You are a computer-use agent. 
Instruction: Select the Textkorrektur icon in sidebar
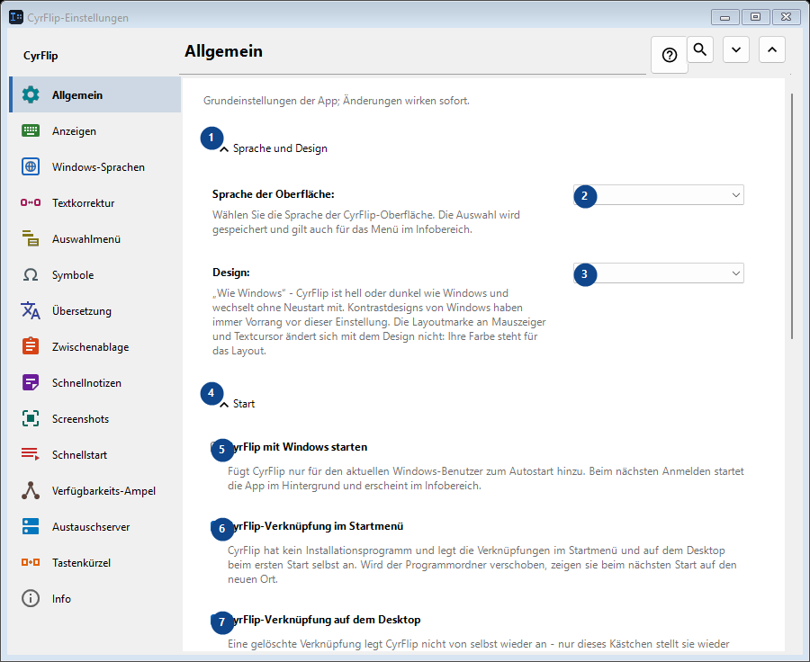click(x=31, y=203)
